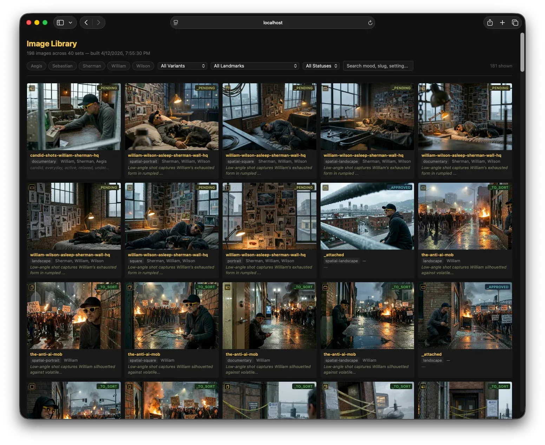Open the title of the asleep card tagged spatial-portrait

(168, 155)
